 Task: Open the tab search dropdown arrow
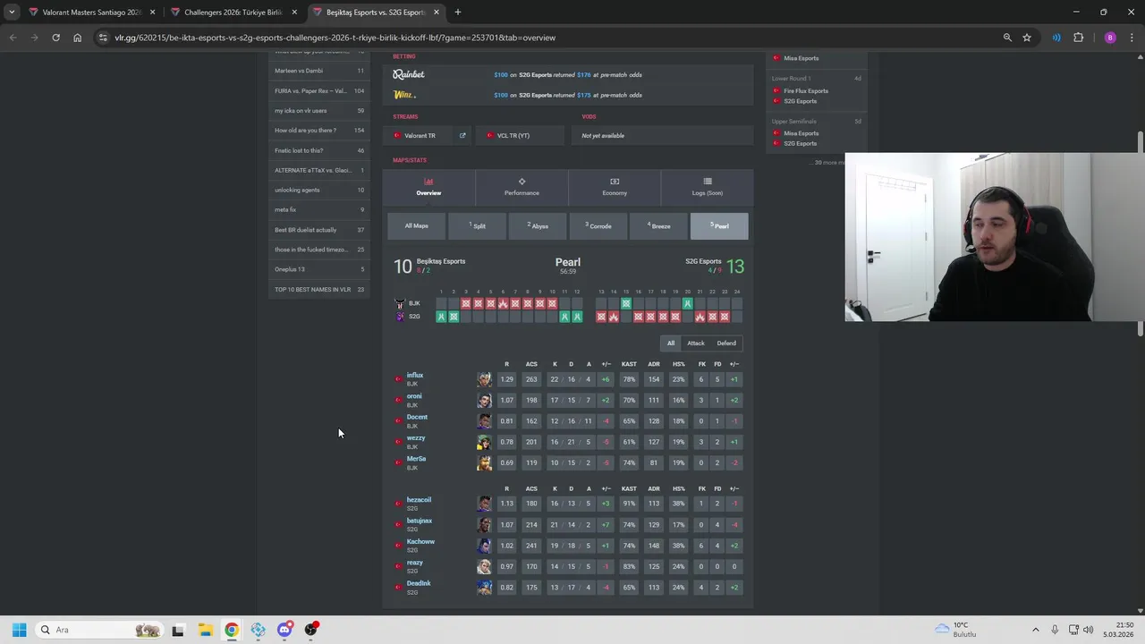point(12,13)
